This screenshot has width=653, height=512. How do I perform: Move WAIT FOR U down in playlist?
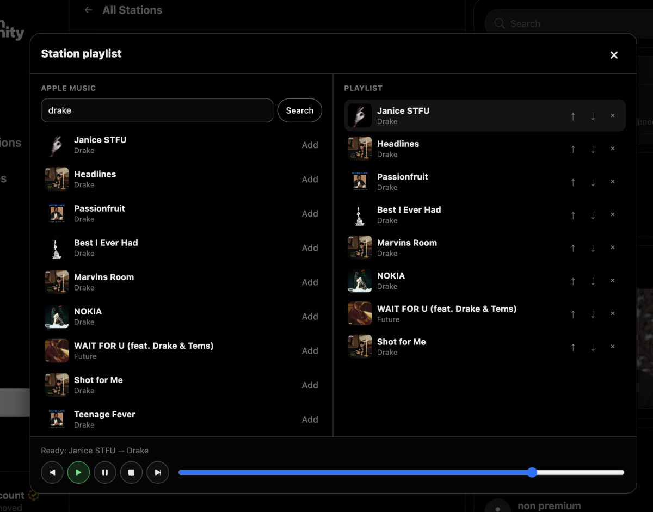click(x=593, y=314)
